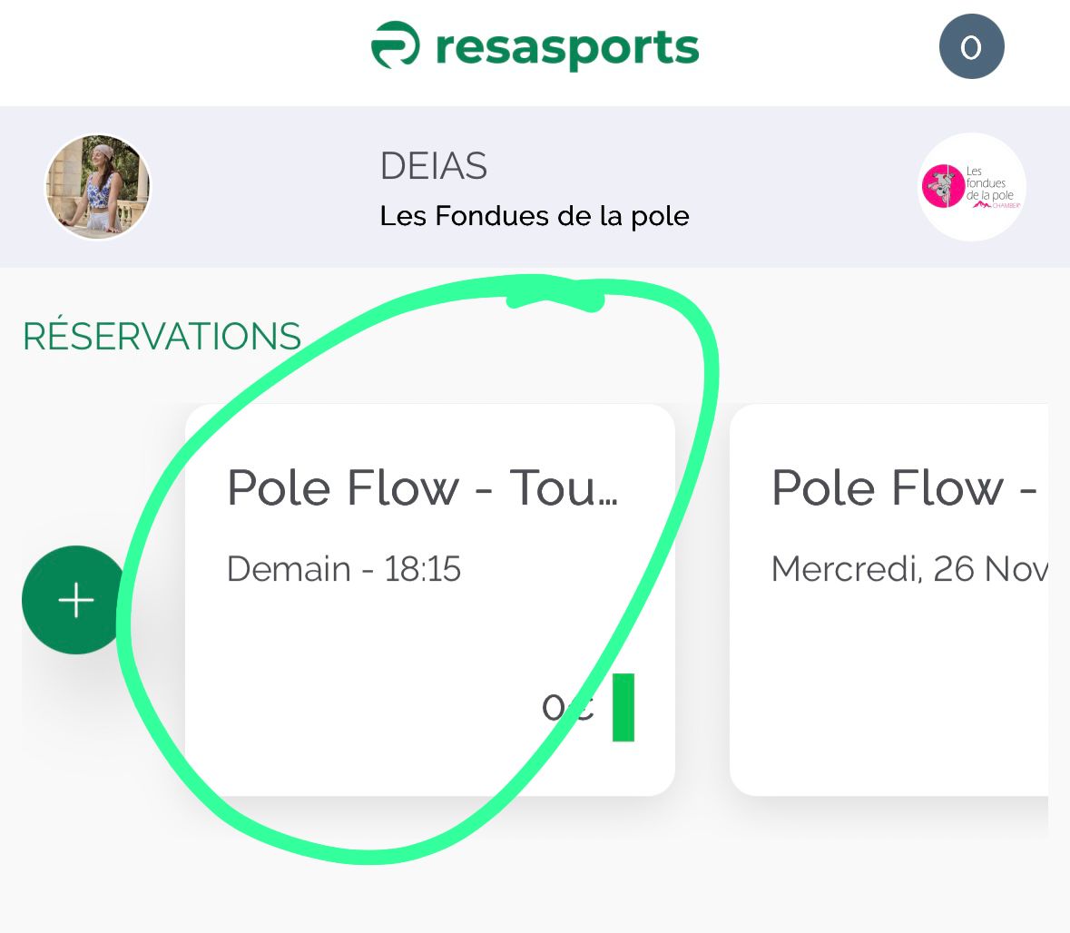1070x933 pixels.
Task: Tap the user profile photo
Action: (97, 188)
